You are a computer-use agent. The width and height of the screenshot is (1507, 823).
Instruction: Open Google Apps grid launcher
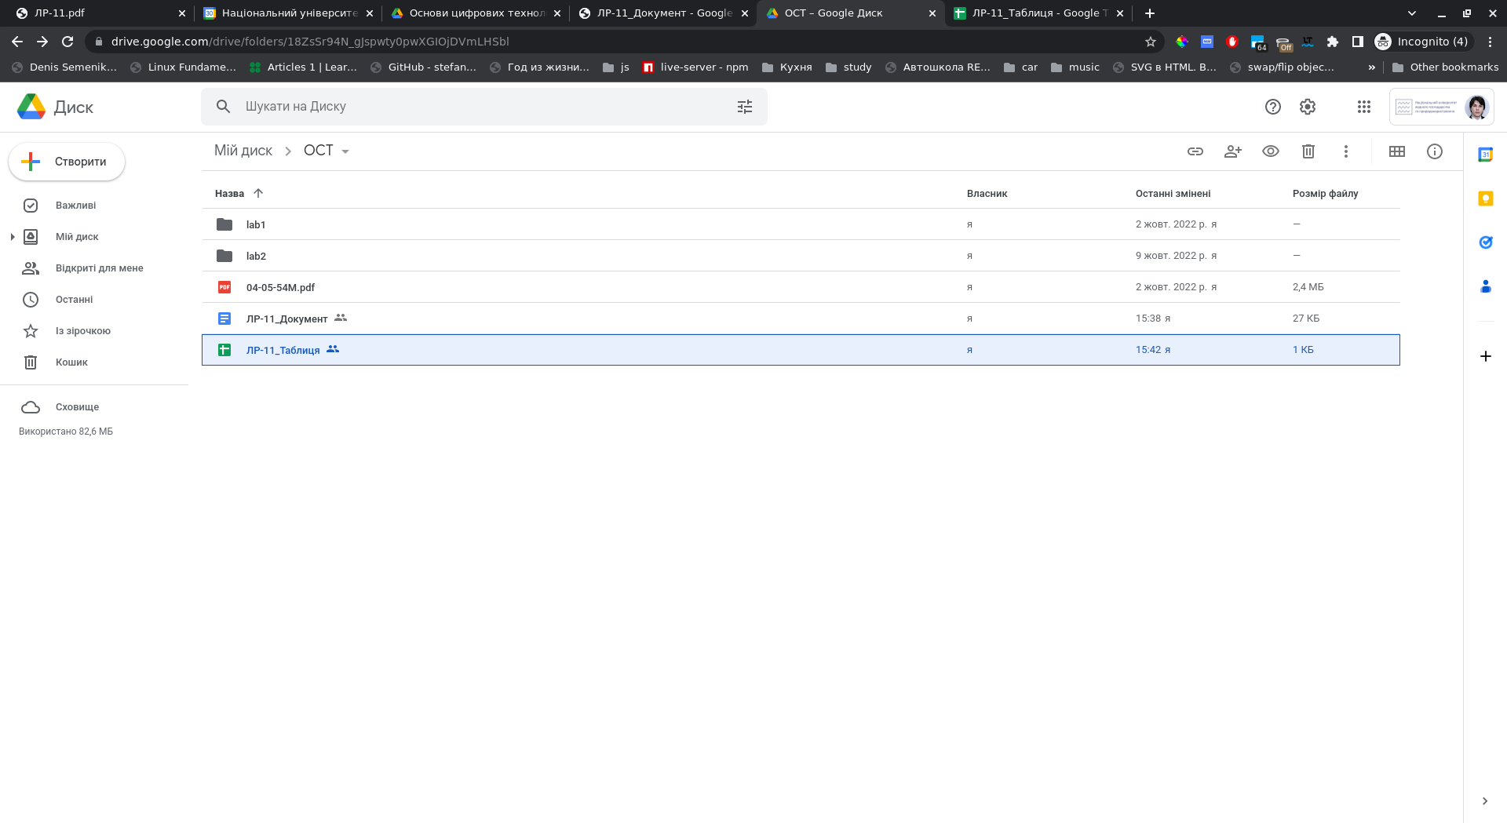[x=1363, y=107]
